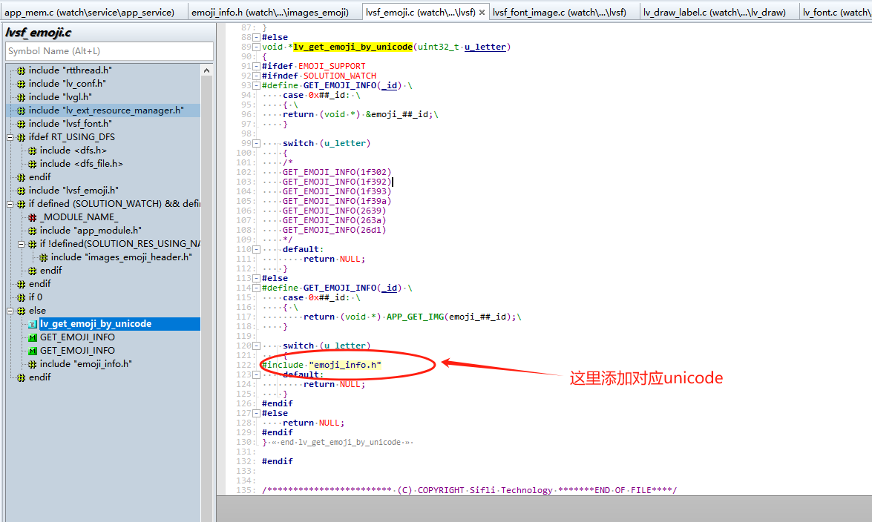Image resolution: width=872 pixels, height=522 pixels.
Task: Click the red _MODULE_NAME_ macro icon
Action: (x=32, y=217)
